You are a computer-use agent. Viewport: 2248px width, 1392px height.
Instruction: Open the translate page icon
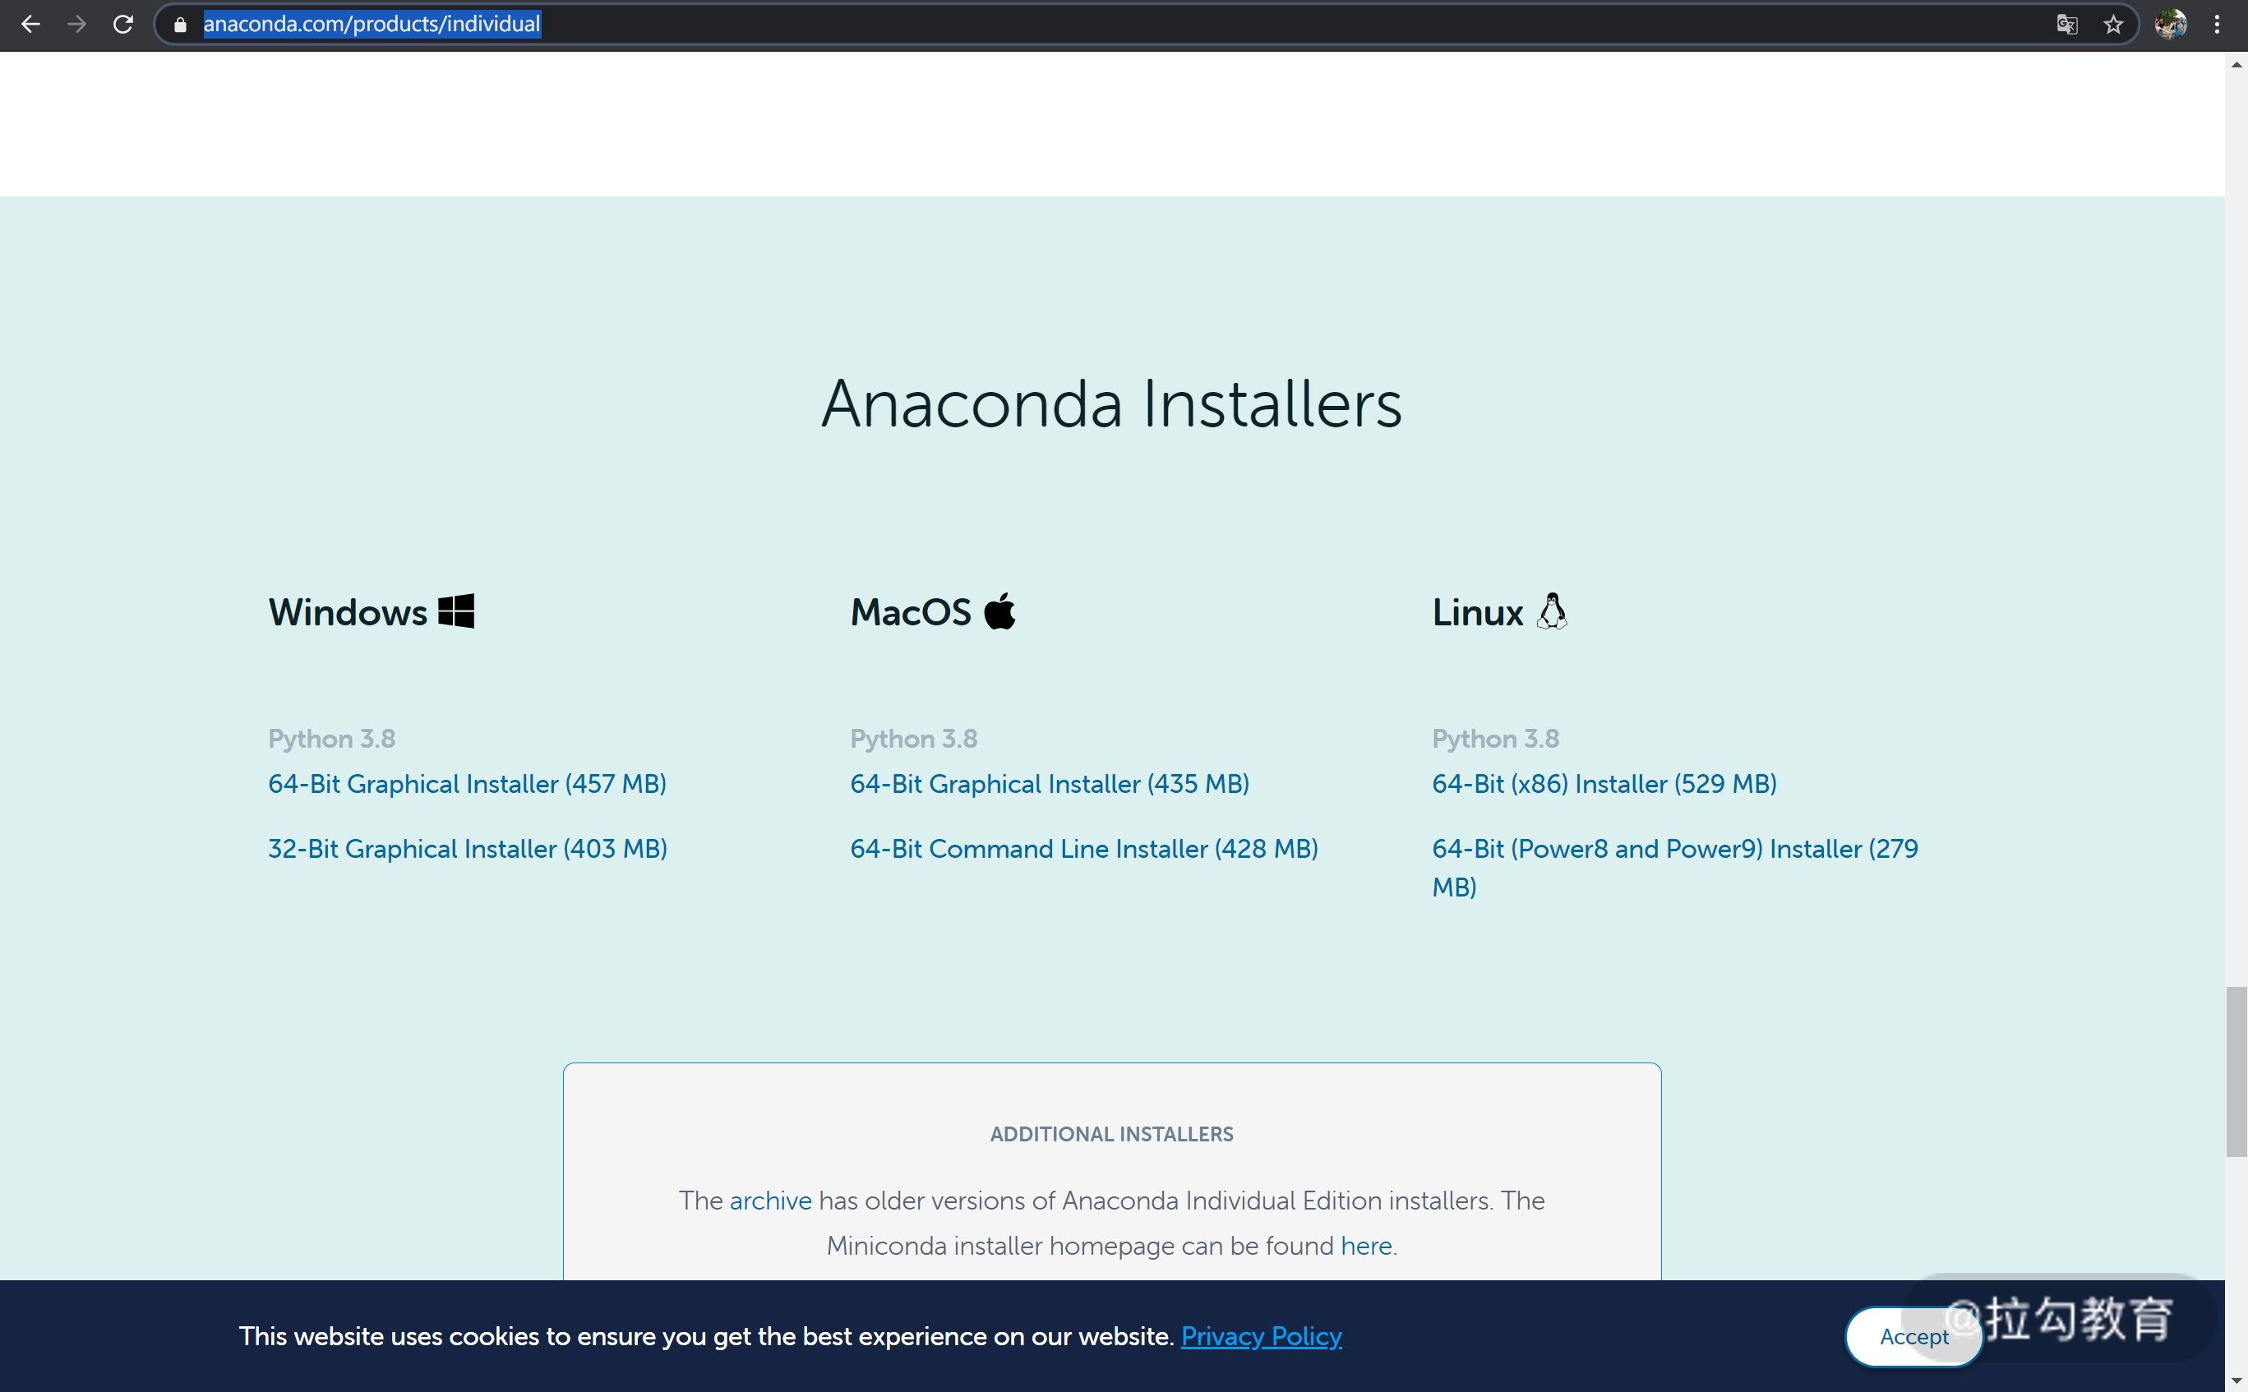[x=2066, y=25]
